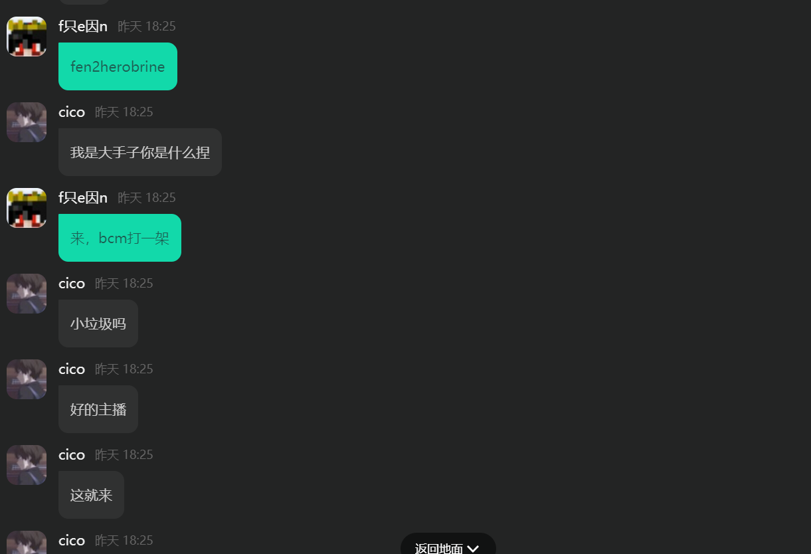Select the 我是大手子你是什么捏 message bubble
Screen dimensions: 811x554
coord(140,152)
